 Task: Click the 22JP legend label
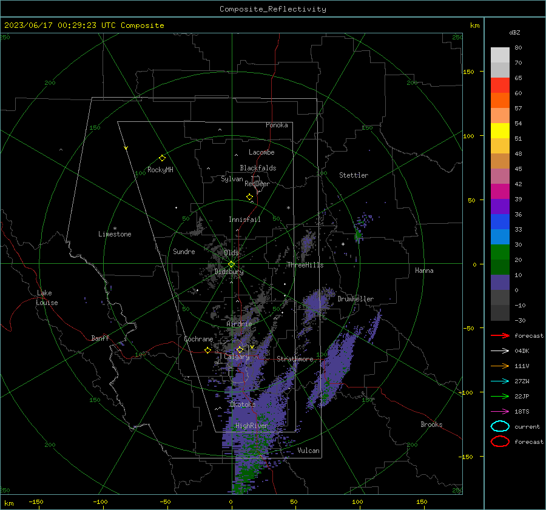[522, 396]
